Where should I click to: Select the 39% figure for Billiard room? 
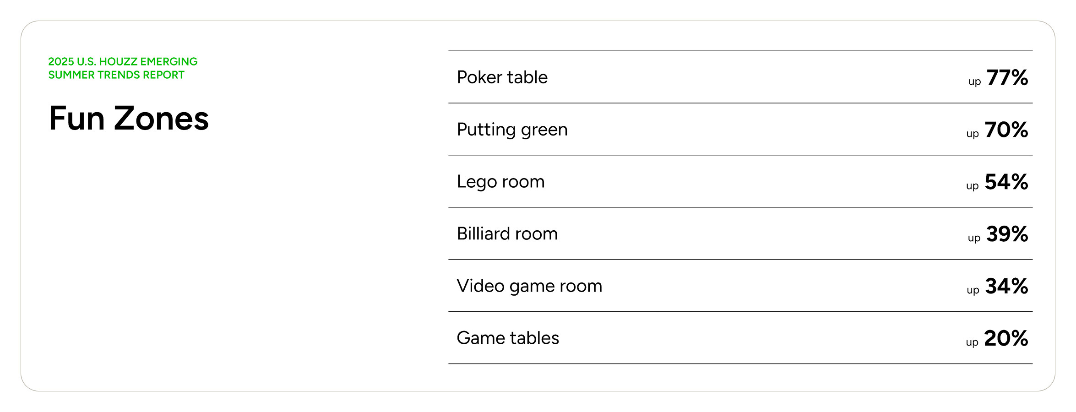pyautogui.click(x=1007, y=234)
